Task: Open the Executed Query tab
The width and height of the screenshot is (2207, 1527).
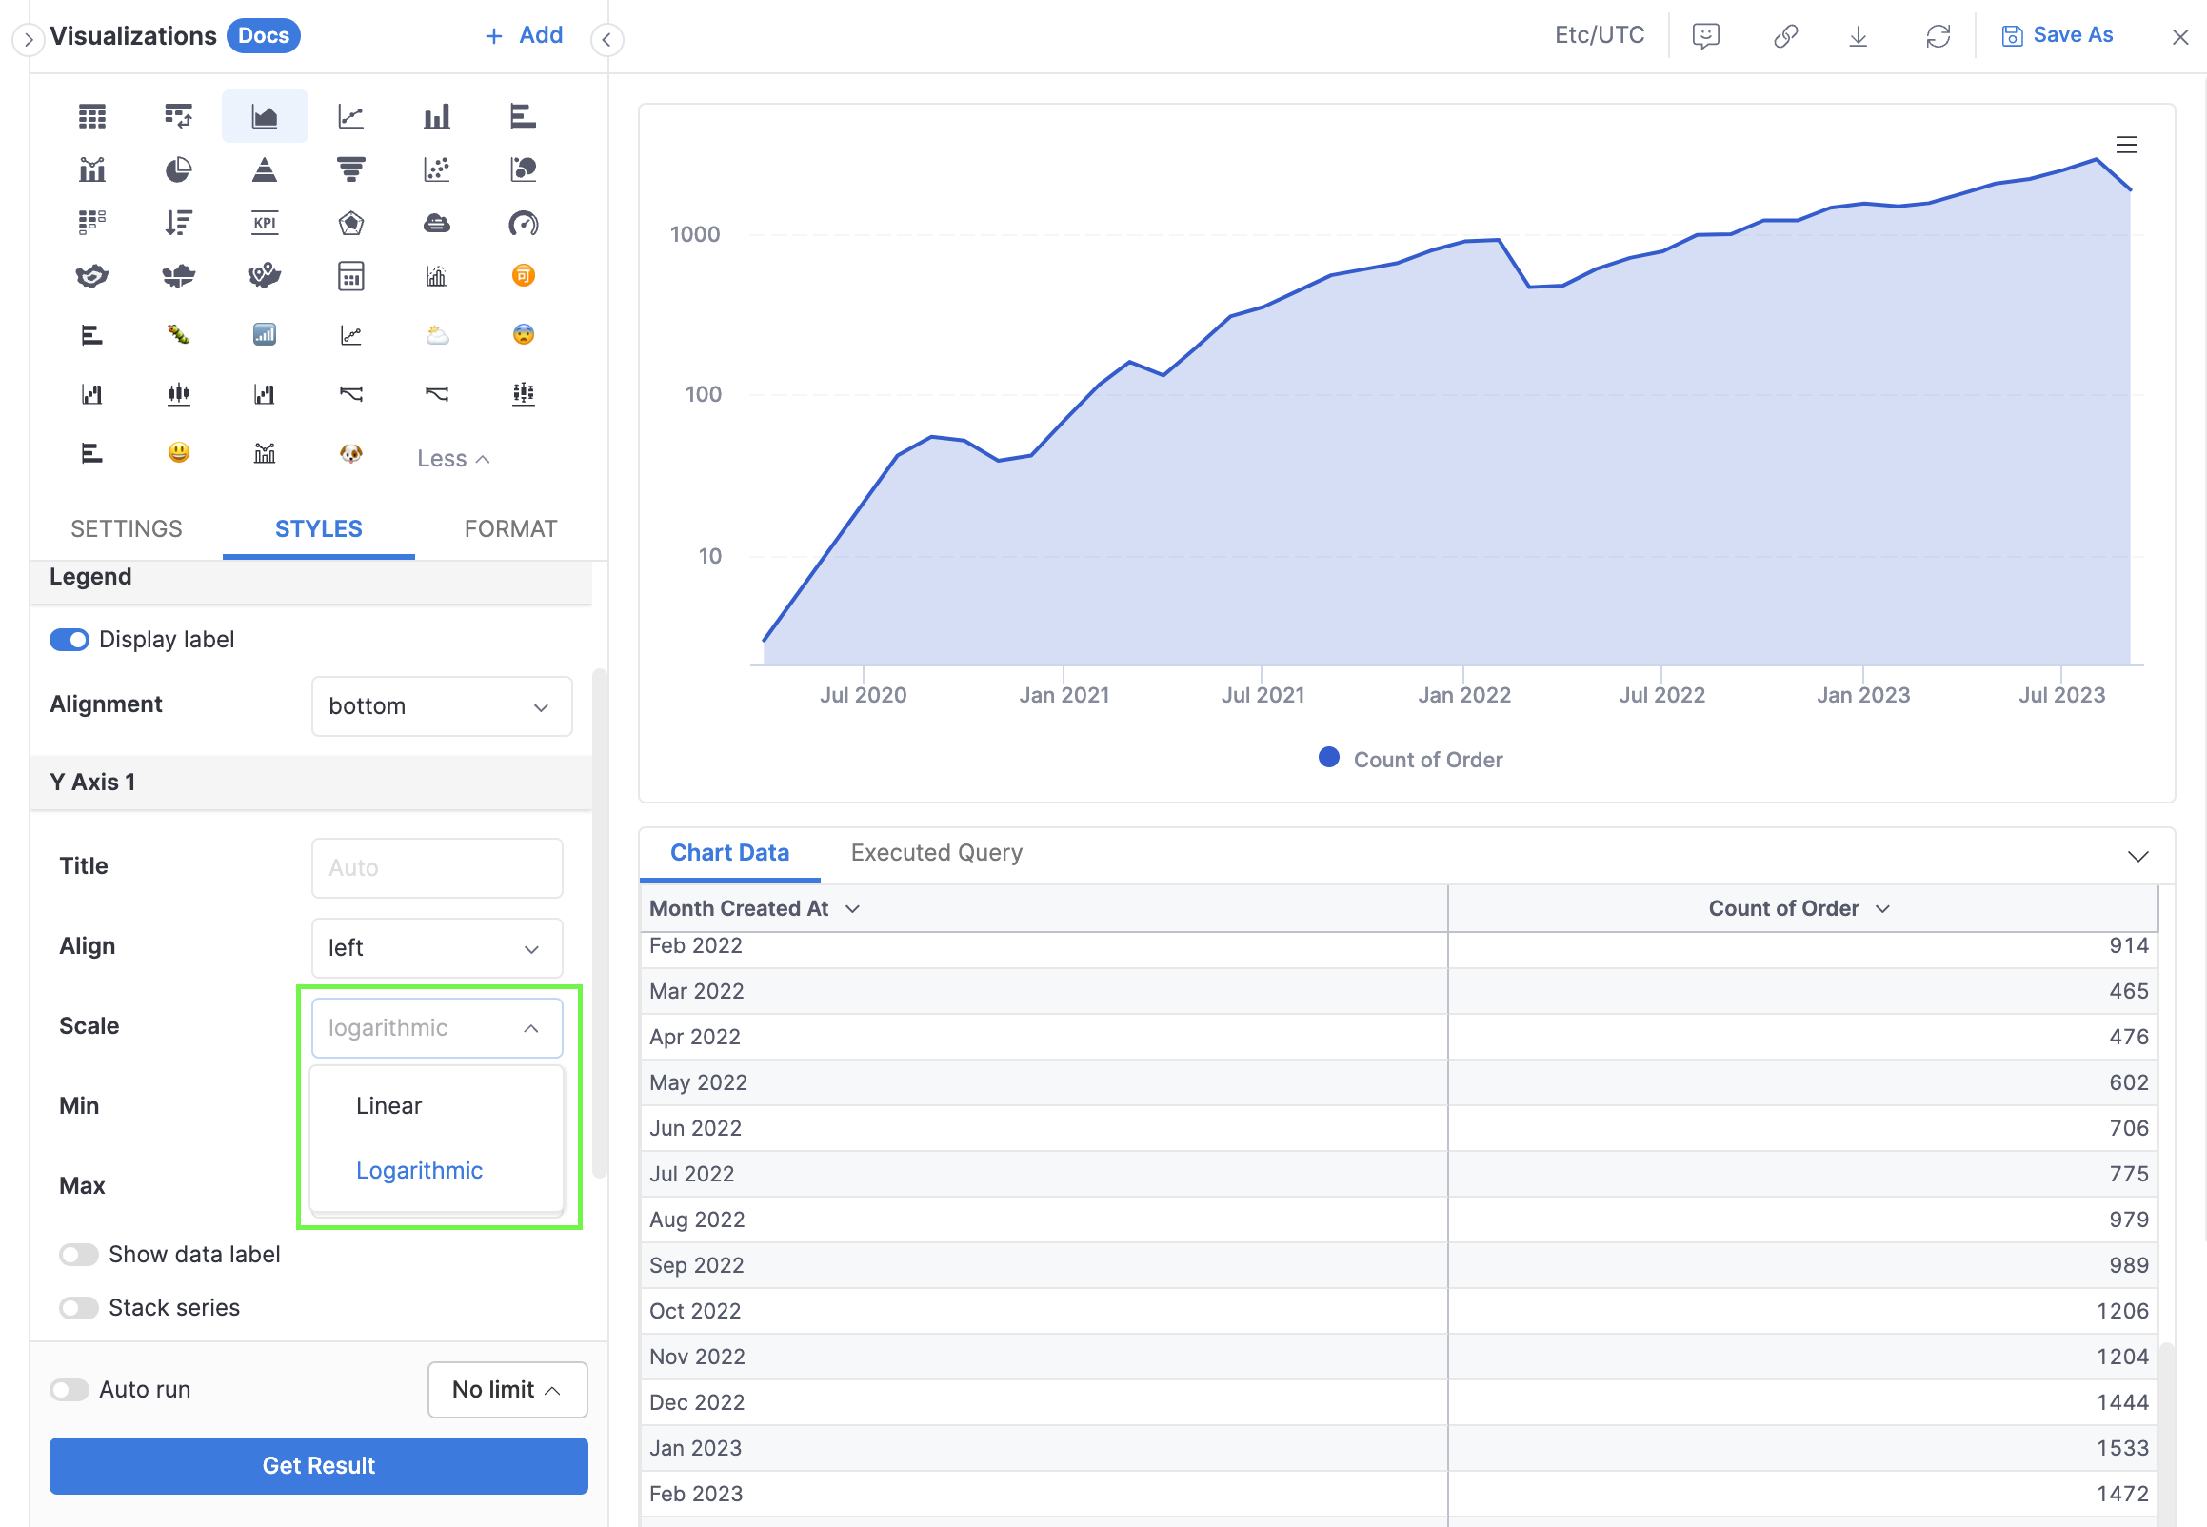Action: (936, 852)
